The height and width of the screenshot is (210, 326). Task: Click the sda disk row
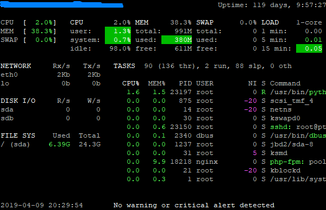tap(51, 110)
